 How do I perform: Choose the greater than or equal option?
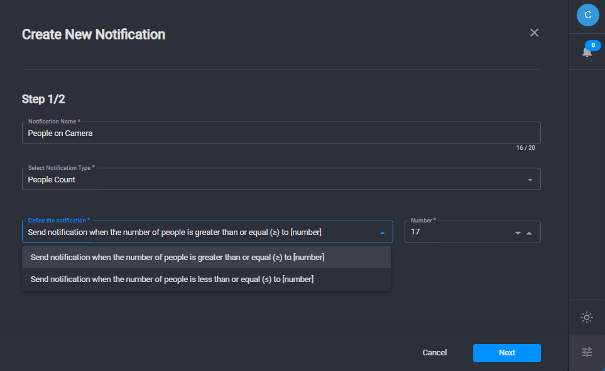[x=207, y=257]
